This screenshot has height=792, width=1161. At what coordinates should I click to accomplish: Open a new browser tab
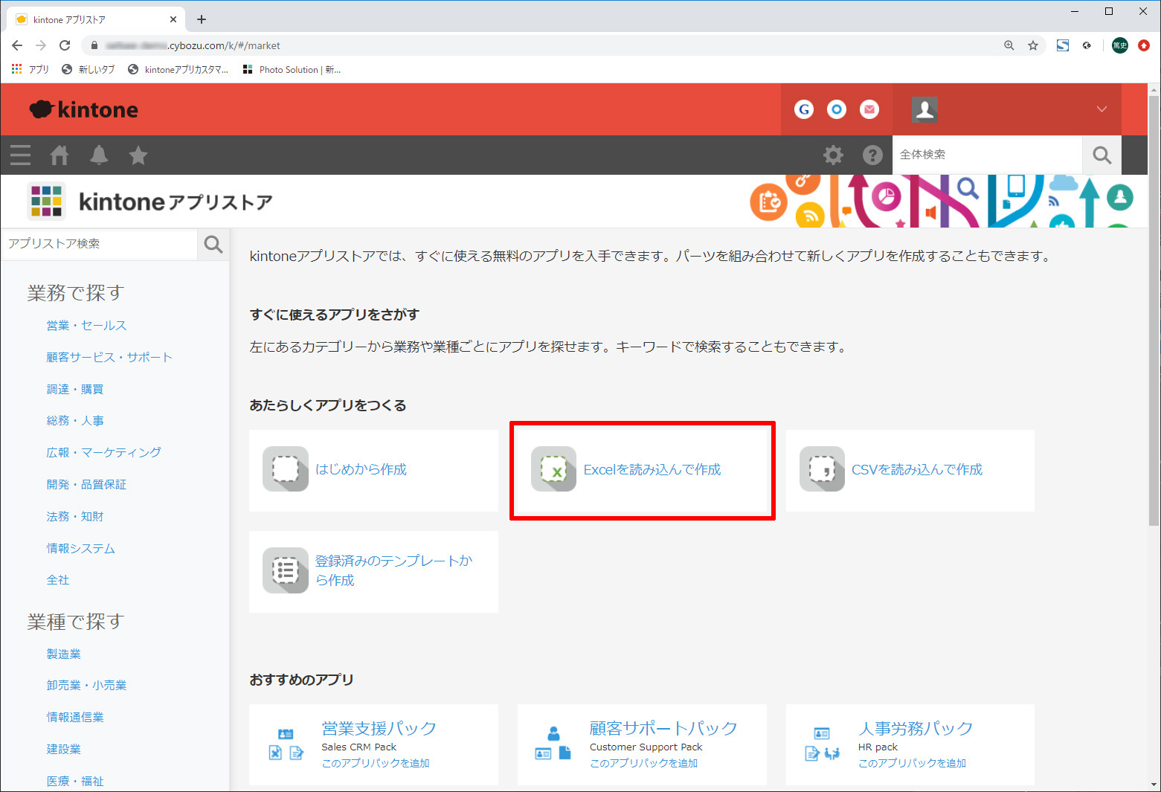pyautogui.click(x=202, y=19)
